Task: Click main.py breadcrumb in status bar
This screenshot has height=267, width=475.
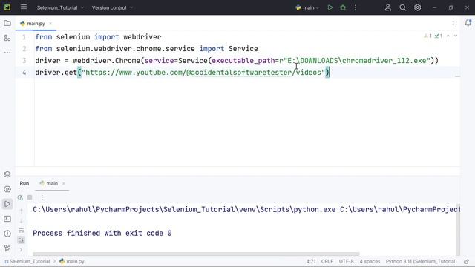Action: (72, 261)
